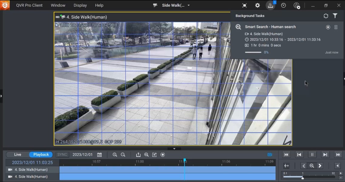Open the calendar date picker icon
The image size is (345, 182).
click(100, 155)
